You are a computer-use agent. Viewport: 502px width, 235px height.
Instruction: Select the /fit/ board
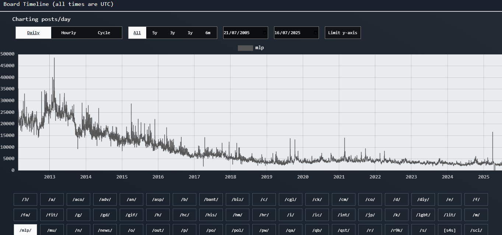[52, 215]
